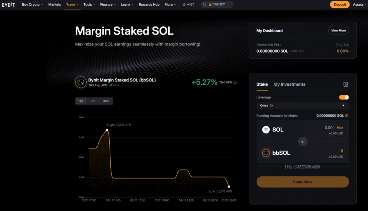The image size is (368, 211).
Task: Click the MNT token icon
Action: [x=184, y=5]
